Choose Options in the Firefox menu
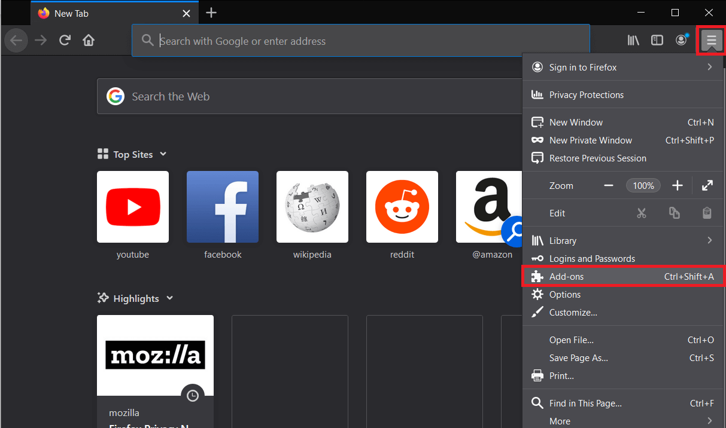Viewport: 726px width, 428px height. click(x=565, y=295)
